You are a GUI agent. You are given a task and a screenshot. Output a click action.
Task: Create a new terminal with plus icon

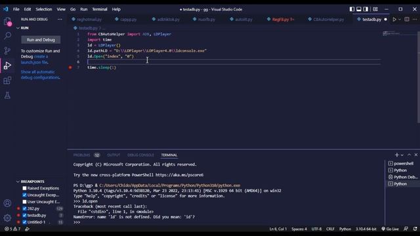click(396, 155)
